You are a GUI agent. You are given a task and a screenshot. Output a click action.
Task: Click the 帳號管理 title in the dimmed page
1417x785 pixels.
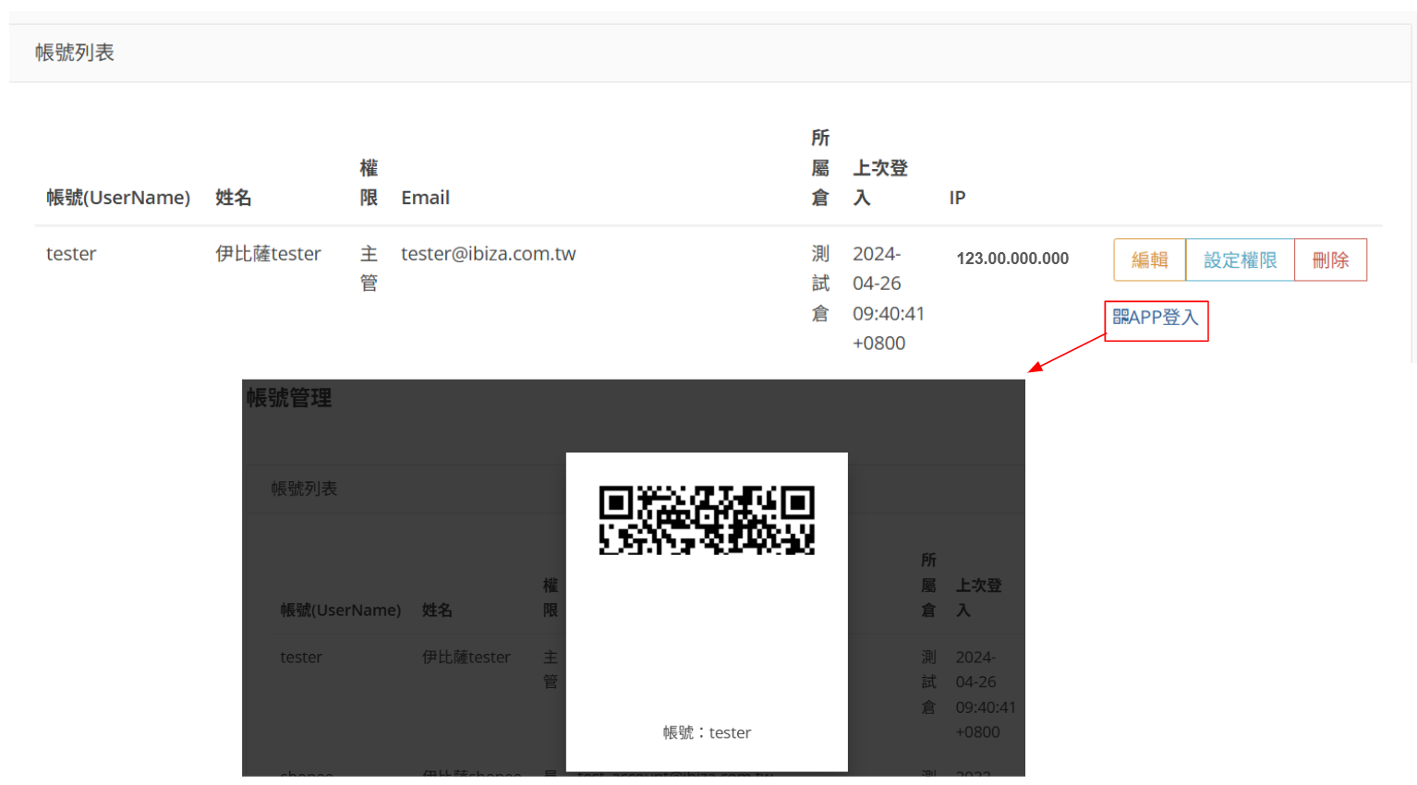tap(289, 398)
